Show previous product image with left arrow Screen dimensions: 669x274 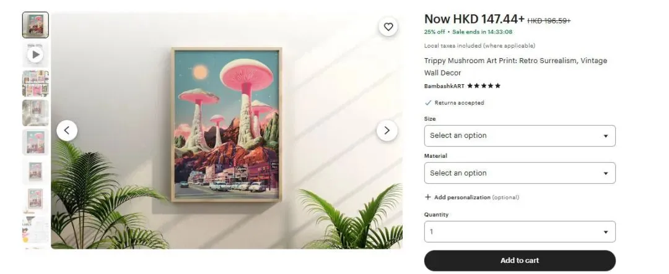click(67, 131)
